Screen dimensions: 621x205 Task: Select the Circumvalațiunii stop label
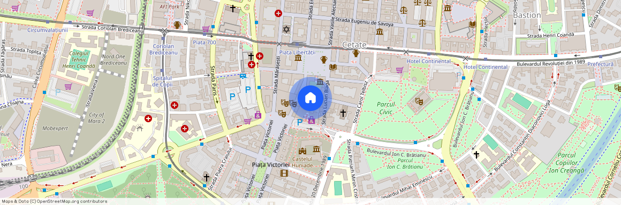point(48,30)
